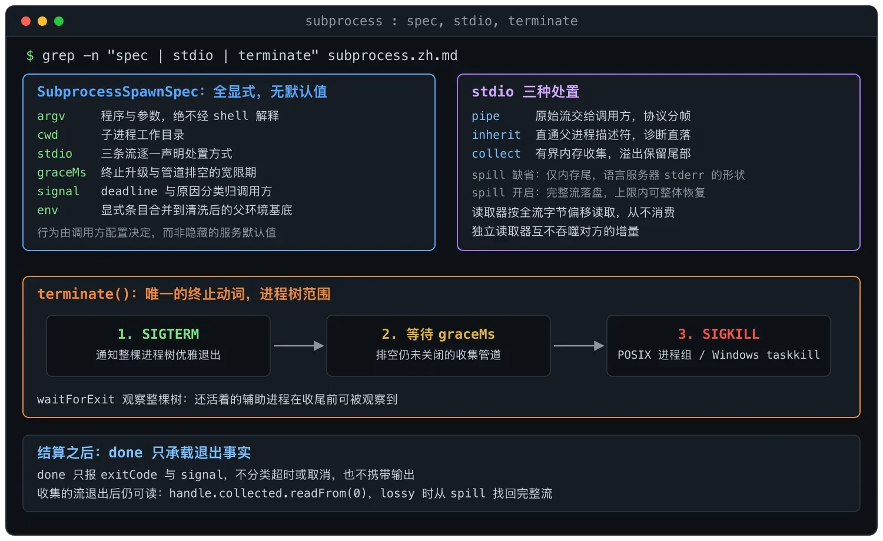The image size is (883, 541).
Task: Click the 'SubprocessSpawnSpec: 全显式, 无默认值' heading
Action: [x=182, y=92]
